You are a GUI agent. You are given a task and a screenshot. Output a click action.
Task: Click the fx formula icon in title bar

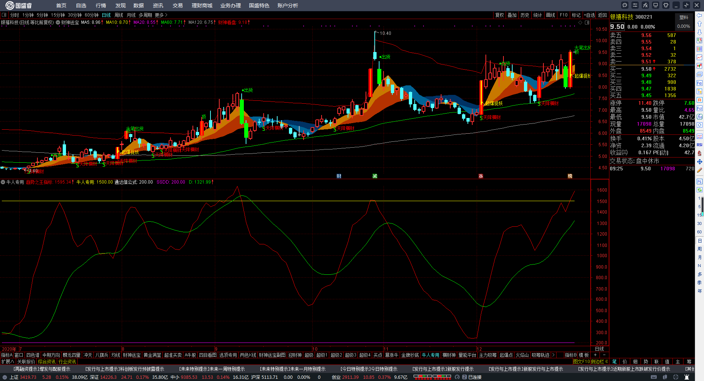(x=645, y=5)
